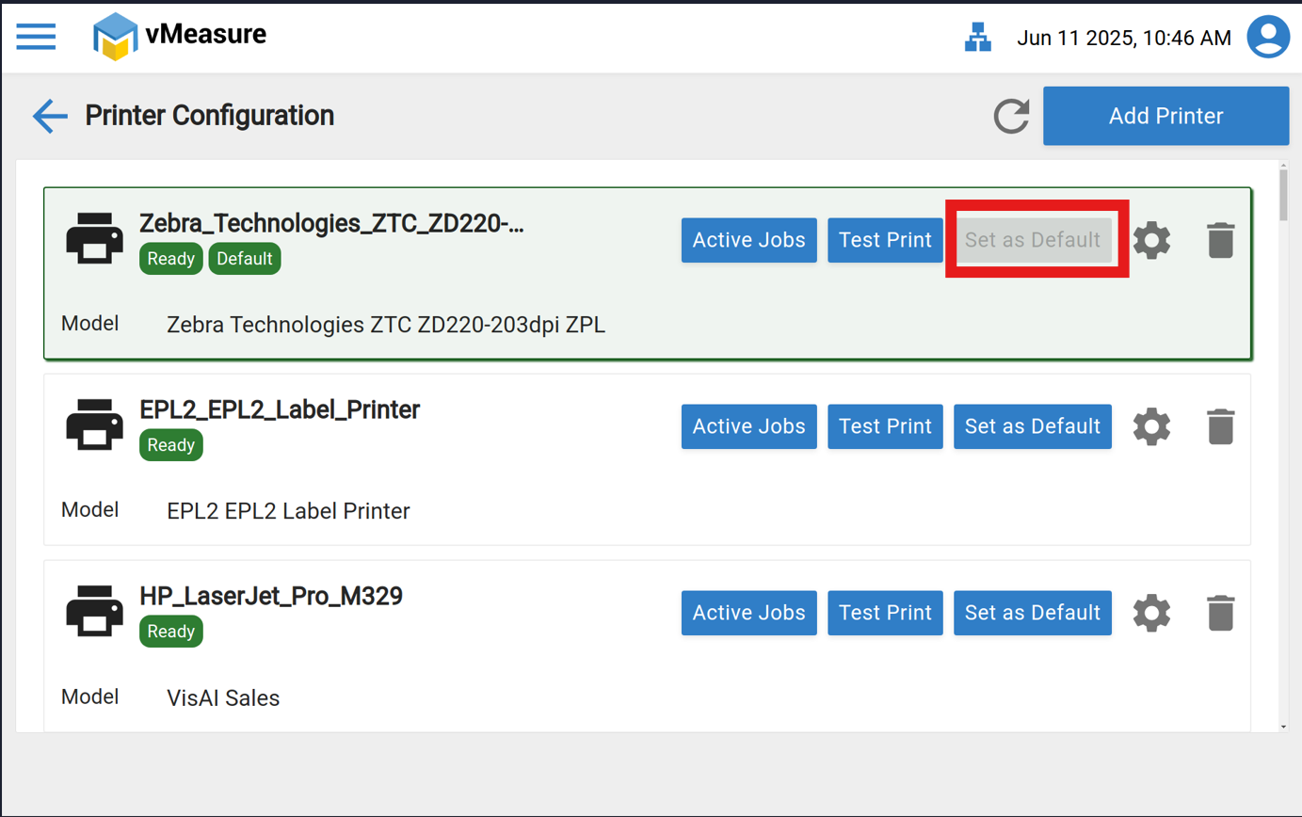The height and width of the screenshot is (817, 1302).
Task: Open the hamburger navigation menu
Action: click(x=36, y=37)
